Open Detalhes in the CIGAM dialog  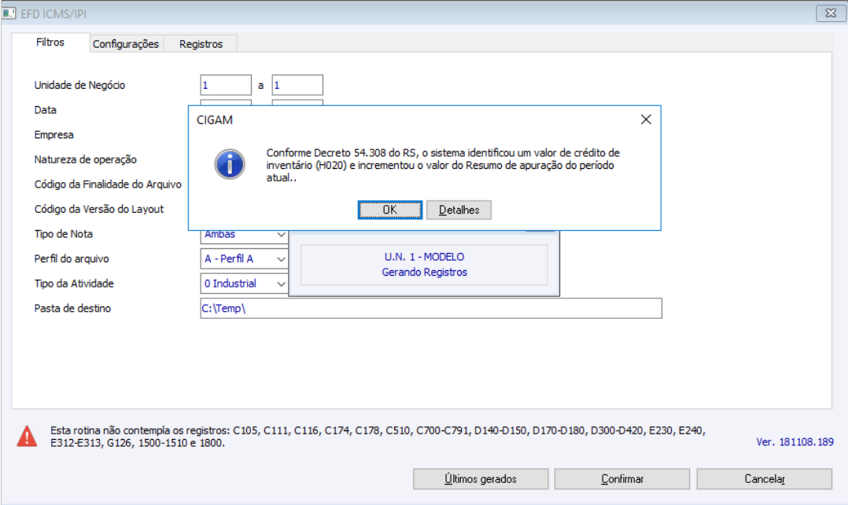(459, 210)
